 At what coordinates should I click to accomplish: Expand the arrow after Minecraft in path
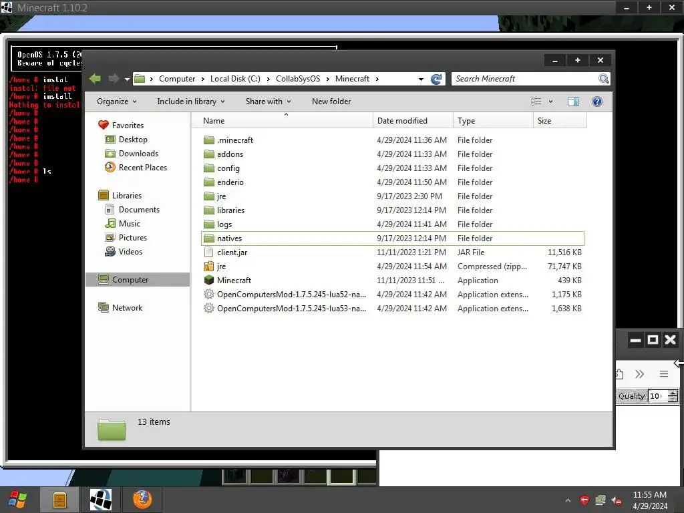coord(377,79)
